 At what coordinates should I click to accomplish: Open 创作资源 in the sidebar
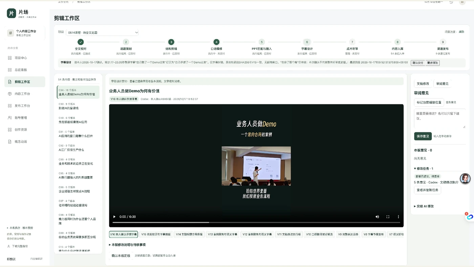point(24,129)
